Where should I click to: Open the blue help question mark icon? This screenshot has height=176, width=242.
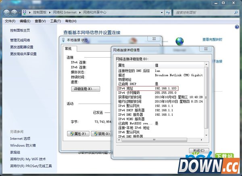pyautogui.click(x=237, y=27)
